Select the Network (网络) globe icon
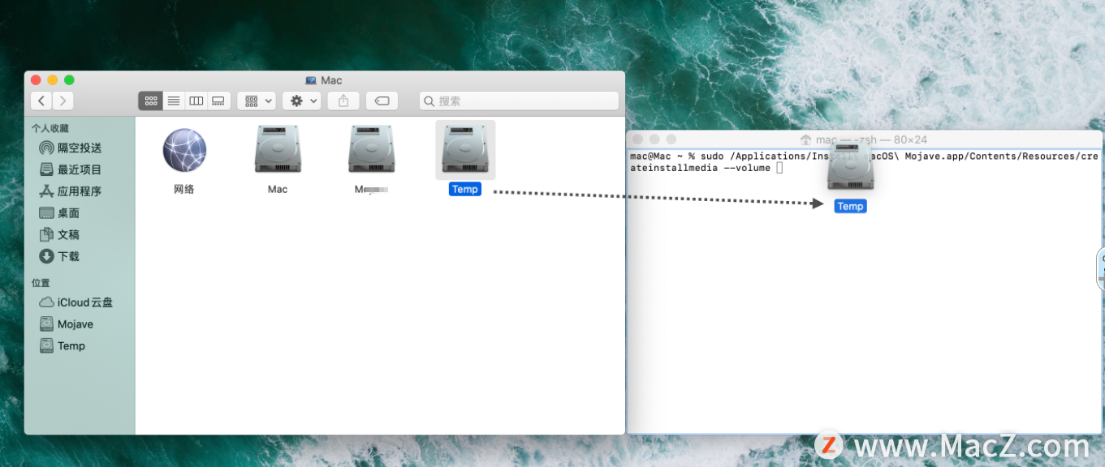The height and width of the screenshot is (467, 1105). [x=184, y=150]
